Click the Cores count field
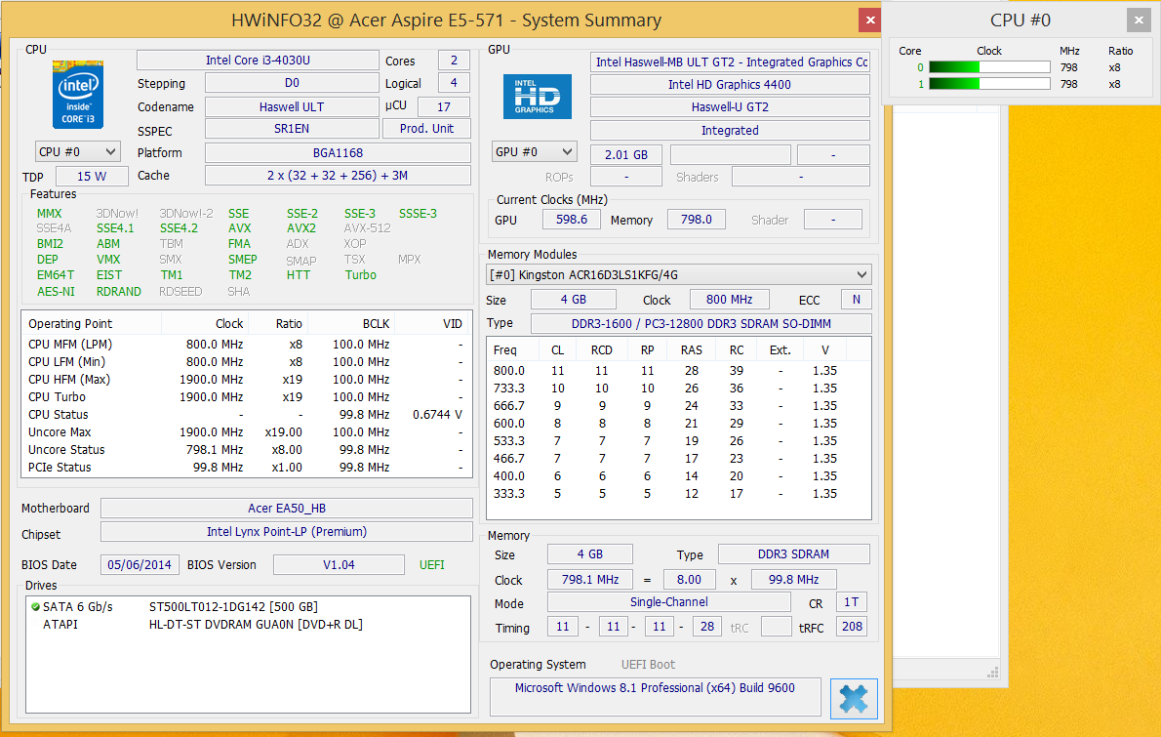Screen dimensions: 1161x737 tap(454, 60)
